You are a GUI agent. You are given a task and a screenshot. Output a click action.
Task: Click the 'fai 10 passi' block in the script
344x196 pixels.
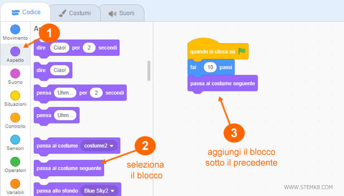click(x=194, y=67)
